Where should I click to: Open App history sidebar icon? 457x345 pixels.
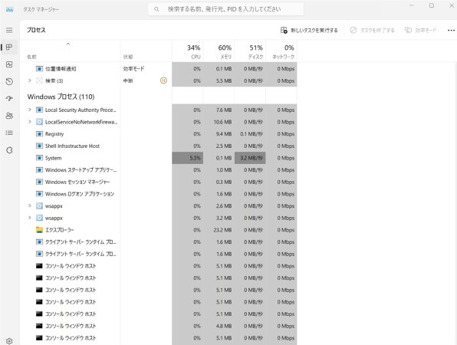pos(9,81)
